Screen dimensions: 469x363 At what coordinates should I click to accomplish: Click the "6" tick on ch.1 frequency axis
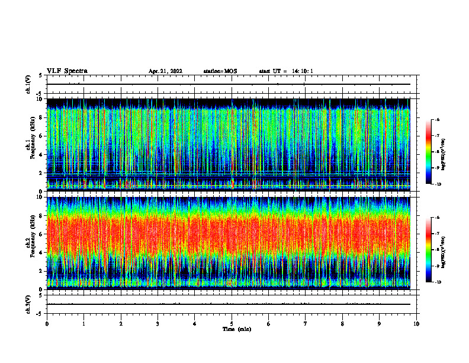click(x=41, y=136)
